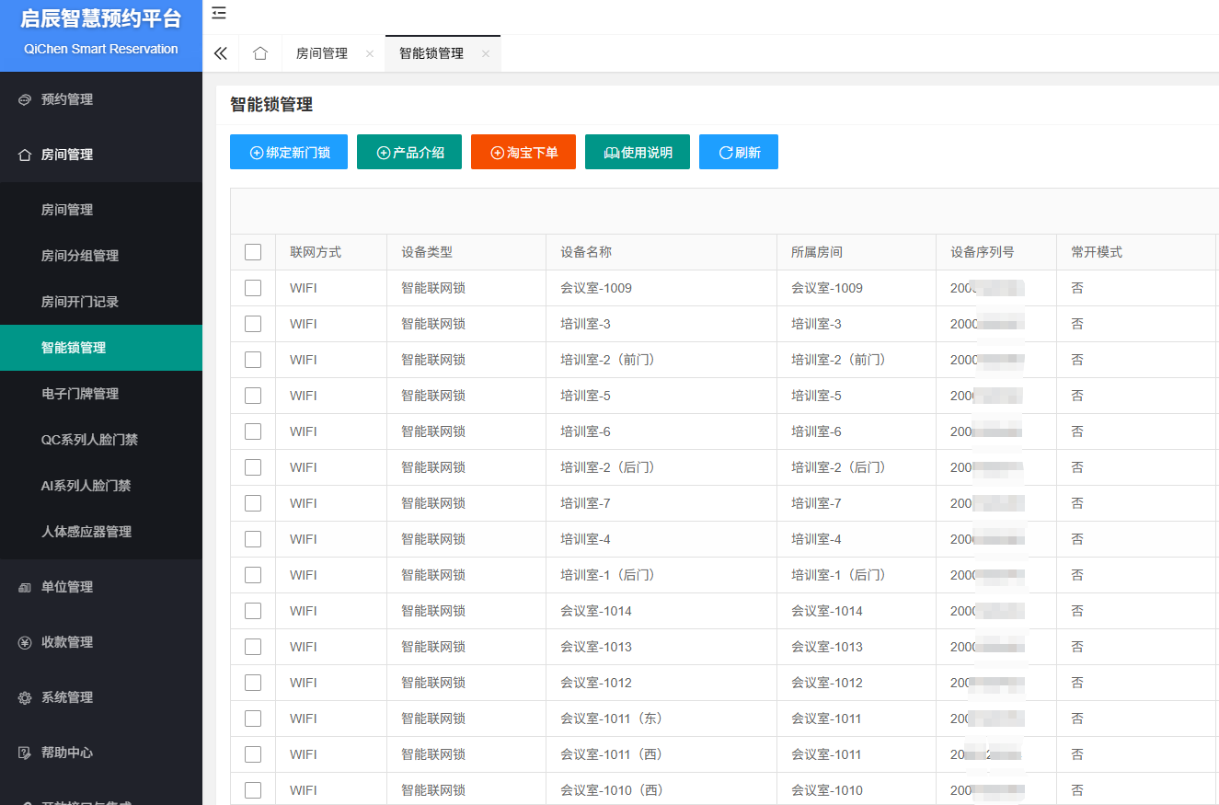This screenshot has width=1219, height=805.
Task: Click the 刷新 button
Action: (x=739, y=153)
